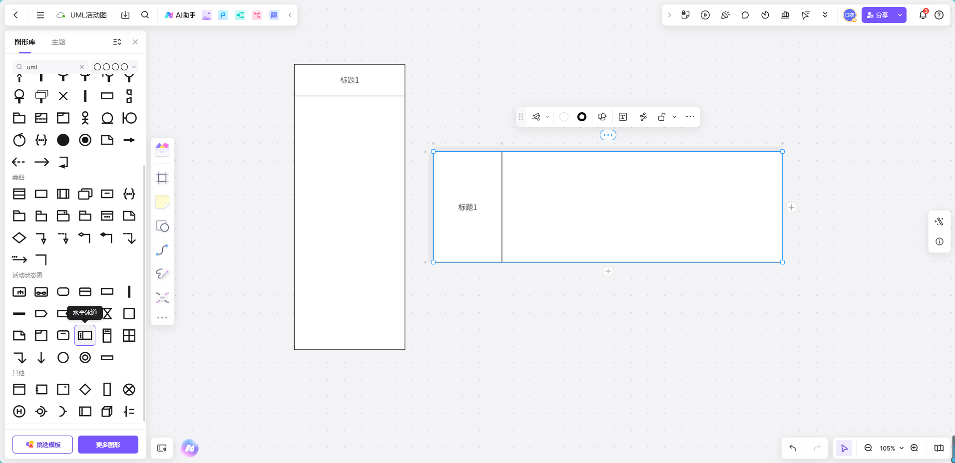Select the final node bullseye shape
Viewport: 955px width, 463px height.
tap(85, 140)
